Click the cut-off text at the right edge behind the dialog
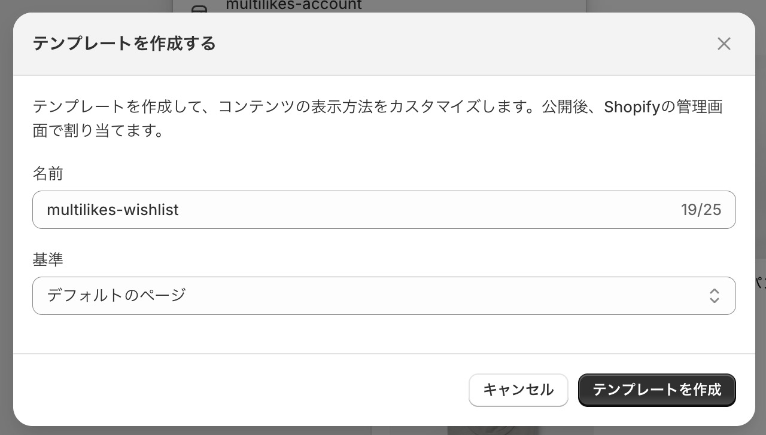 click(x=760, y=280)
